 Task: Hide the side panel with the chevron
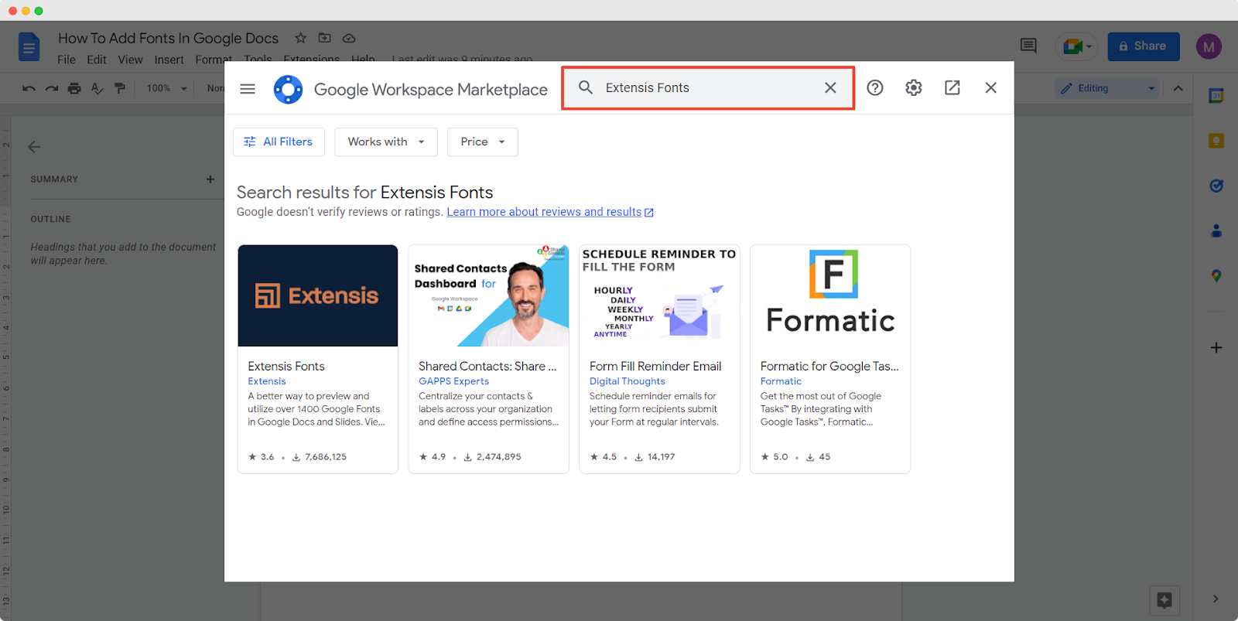click(x=1216, y=599)
